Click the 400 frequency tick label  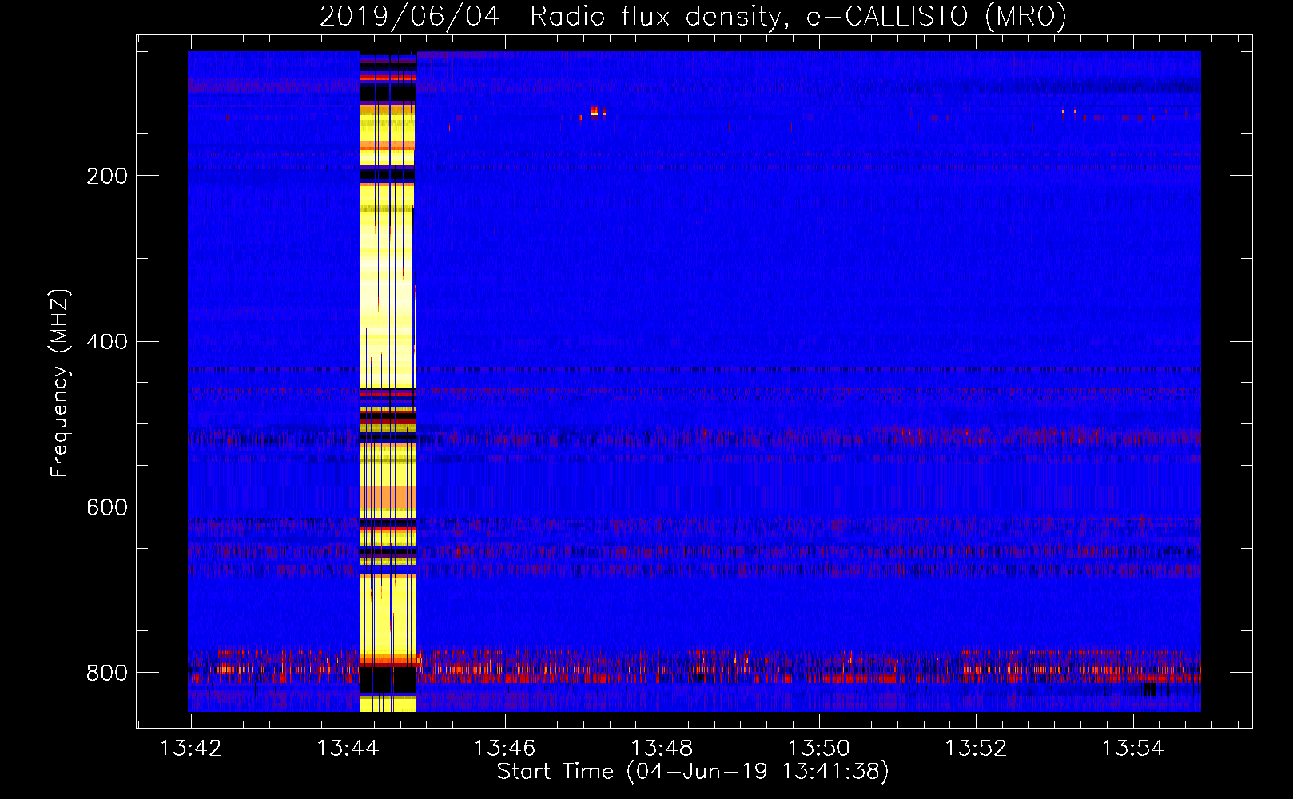tap(107, 342)
